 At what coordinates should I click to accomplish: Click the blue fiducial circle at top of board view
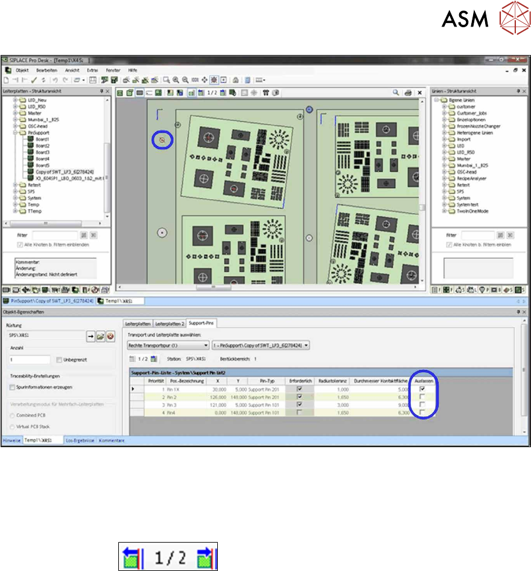309,109
